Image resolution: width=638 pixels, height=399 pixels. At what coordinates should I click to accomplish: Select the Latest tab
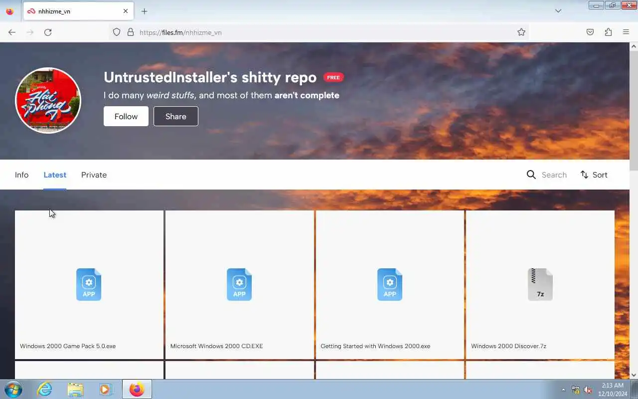click(55, 175)
